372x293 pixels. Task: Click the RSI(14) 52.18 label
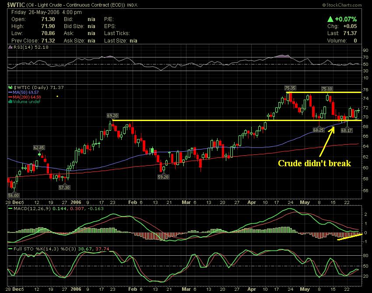pyautogui.click(x=31, y=47)
